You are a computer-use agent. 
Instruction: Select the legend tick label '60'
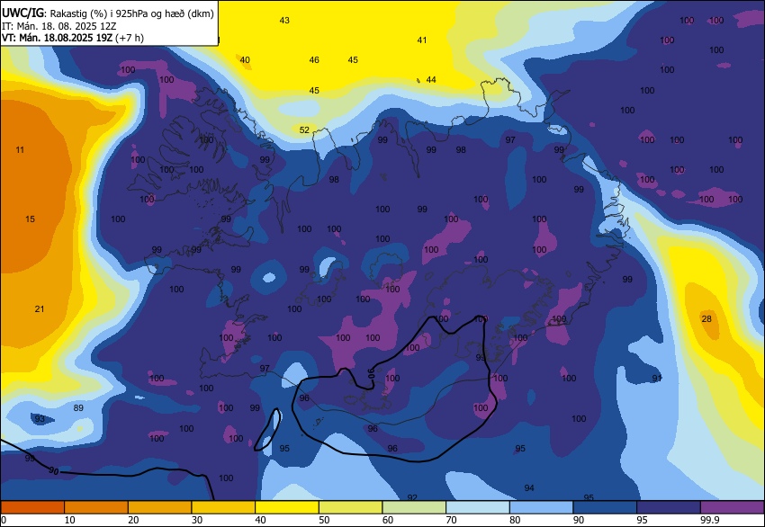click(x=387, y=520)
